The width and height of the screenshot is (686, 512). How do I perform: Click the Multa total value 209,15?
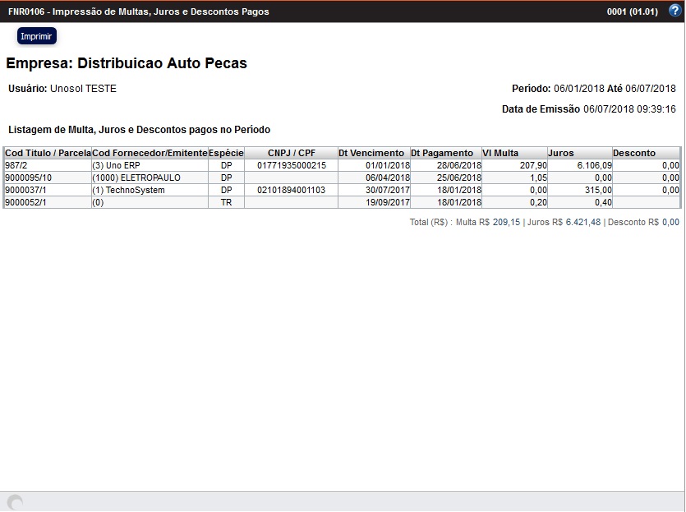tap(506, 222)
